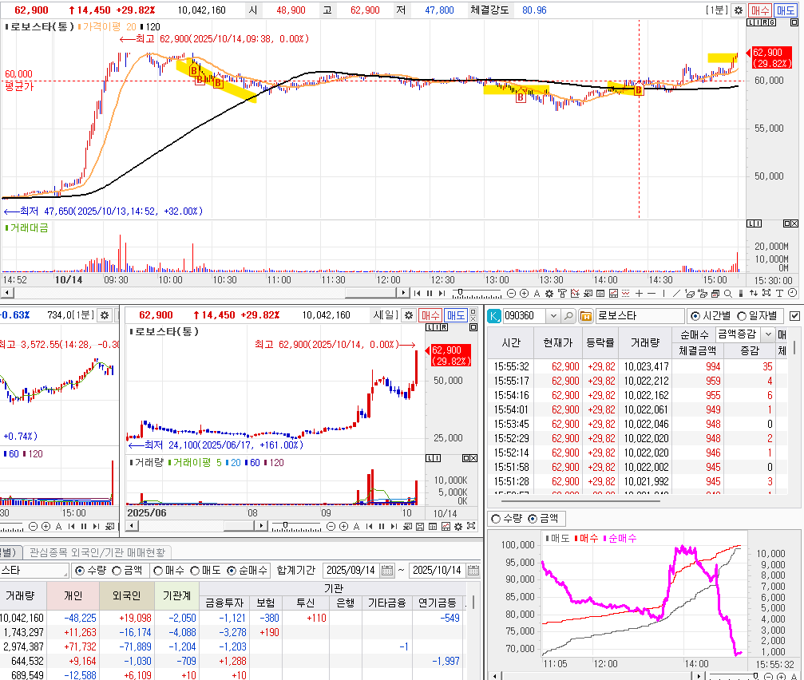Select the text 'T' annotation tool

point(779,293)
